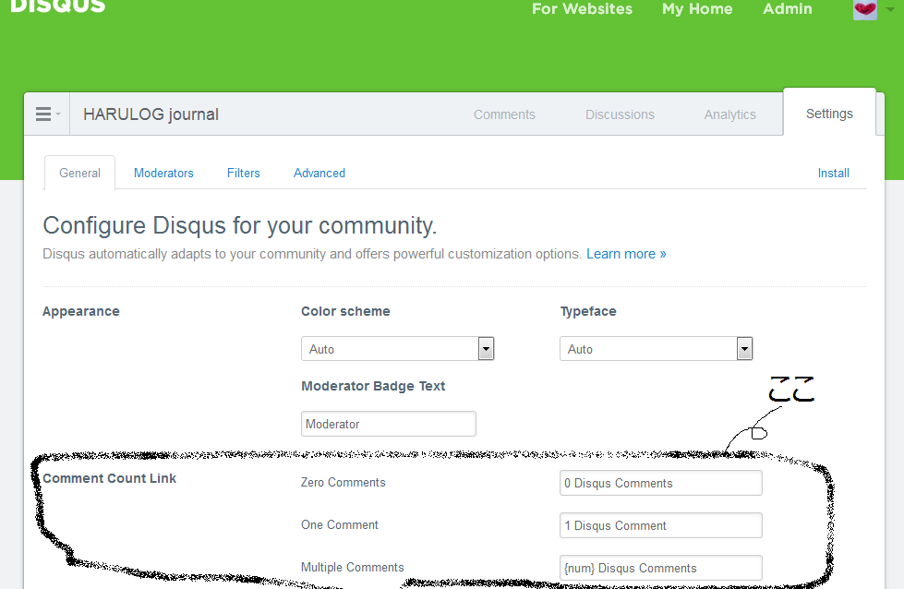
Task: Click the Typeface label
Action: click(588, 311)
